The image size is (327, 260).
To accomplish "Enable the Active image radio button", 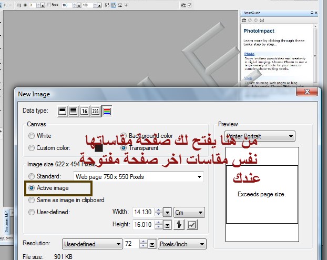I will pyautogui.click(x=33, y=188).
